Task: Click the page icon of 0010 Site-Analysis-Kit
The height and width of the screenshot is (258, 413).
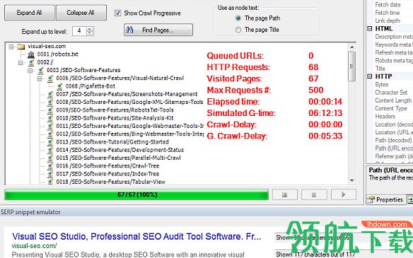Action: (50, 118)
